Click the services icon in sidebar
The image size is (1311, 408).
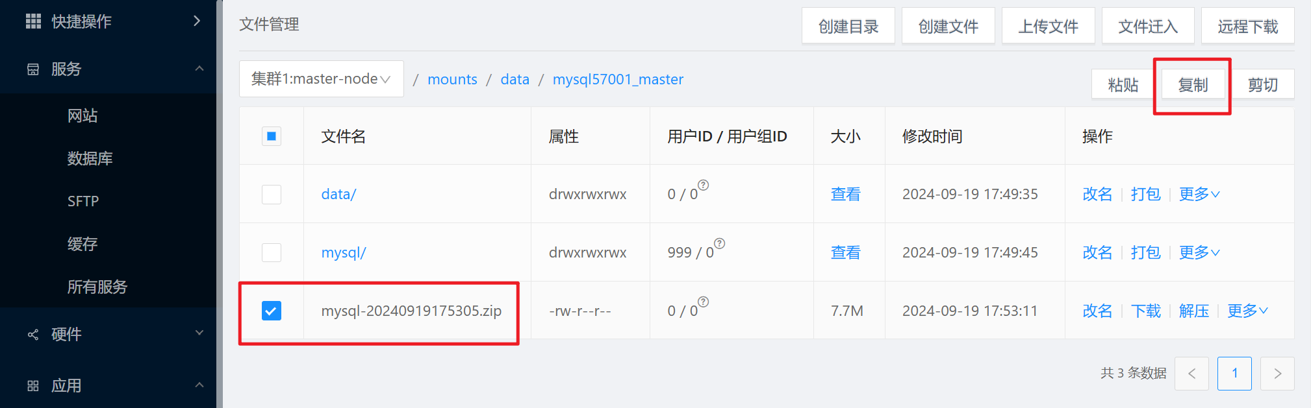point(33,69)
